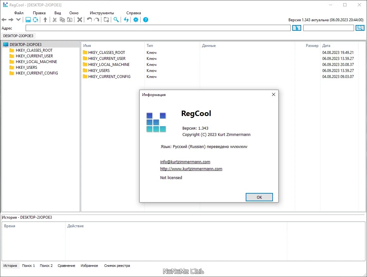This screenshot has height=277, width=367.
Task: Click the New key folder-plus icon
Action: click(106, 20)
